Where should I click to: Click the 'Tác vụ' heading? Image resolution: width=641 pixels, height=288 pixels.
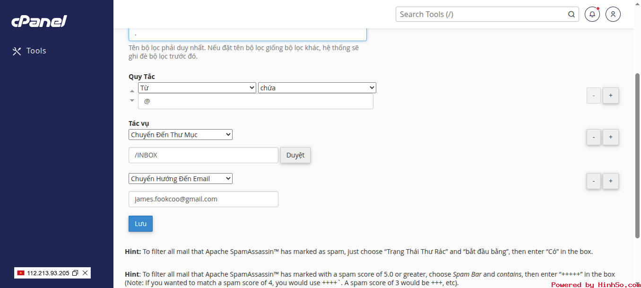tap(139, 123)
